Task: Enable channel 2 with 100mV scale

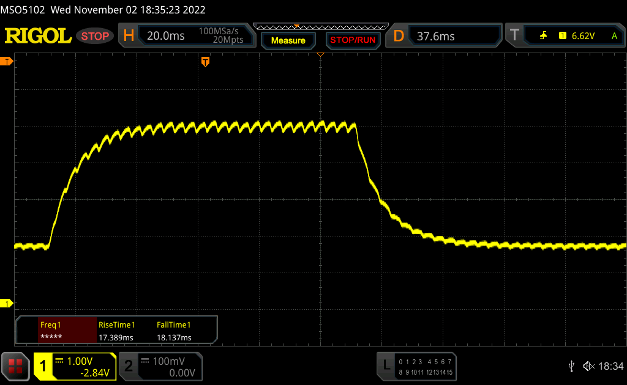Action: point(159,366)
